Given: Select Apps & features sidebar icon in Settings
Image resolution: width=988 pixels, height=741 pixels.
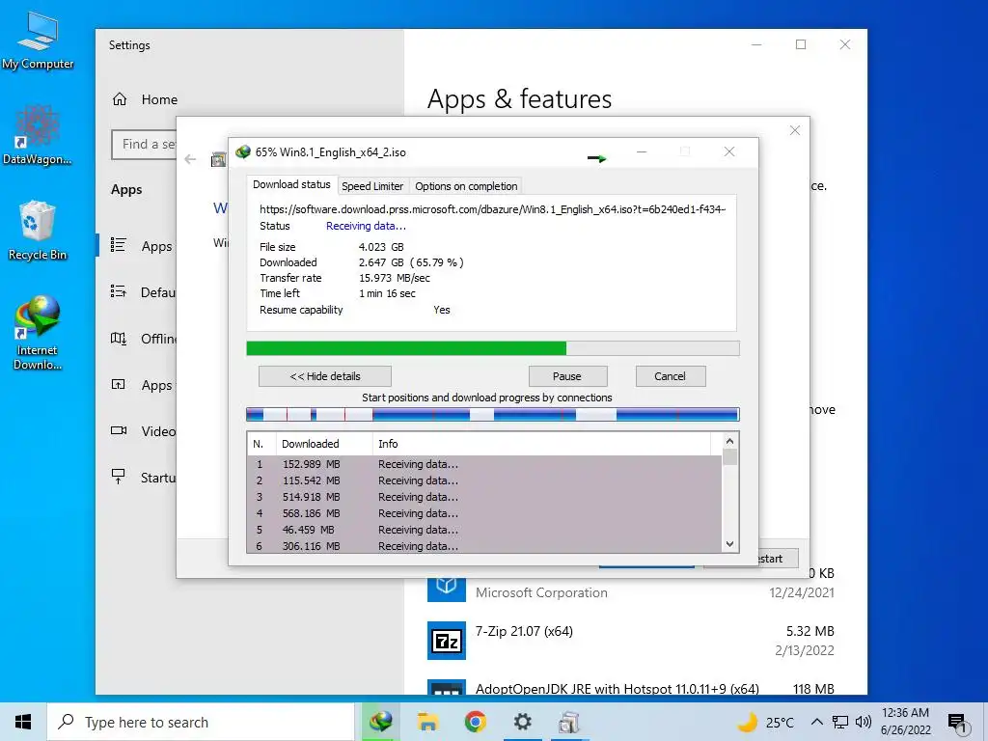Looking at the screenshot, I should [x=118, y=245].
